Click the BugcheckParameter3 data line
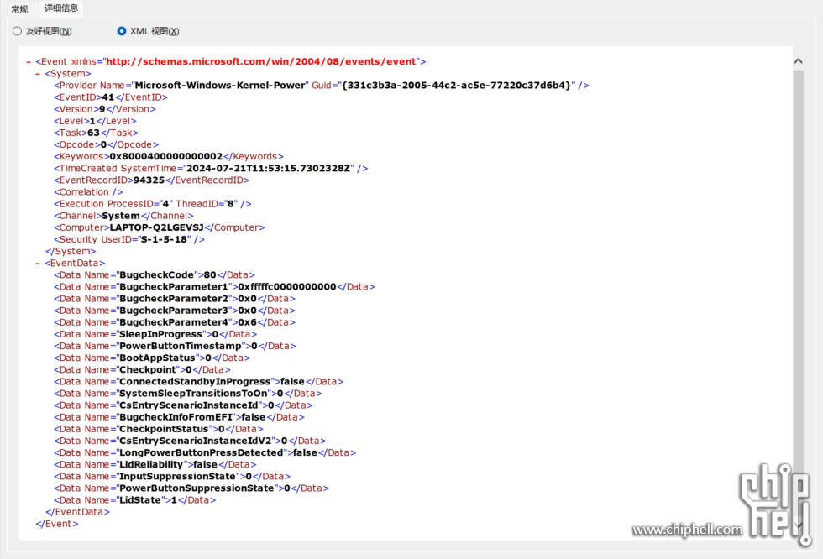This screenshot has width=823, height=559. click(175, 311)
